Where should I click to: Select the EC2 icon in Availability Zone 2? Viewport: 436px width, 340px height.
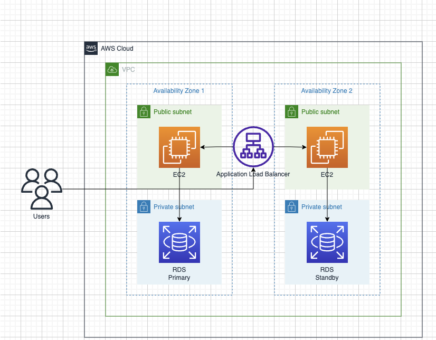tap(327, 147)
